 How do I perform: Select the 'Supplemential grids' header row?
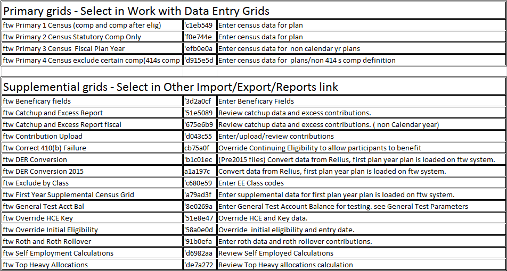point(253,87)
